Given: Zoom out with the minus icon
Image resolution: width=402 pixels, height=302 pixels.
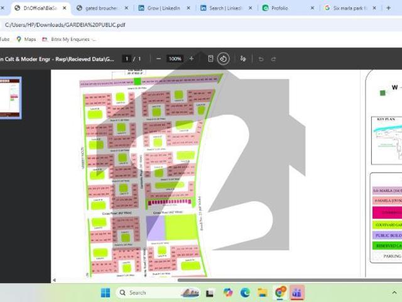Looking at the screenshot, I should (158, 59).
